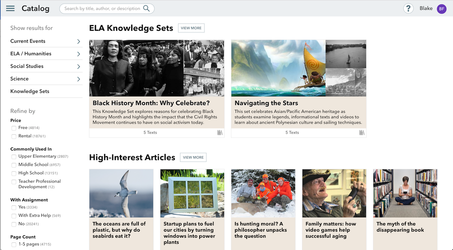The image size is (453, 250).
Task: Focus the catalog search field
Action: coord(107,8)
